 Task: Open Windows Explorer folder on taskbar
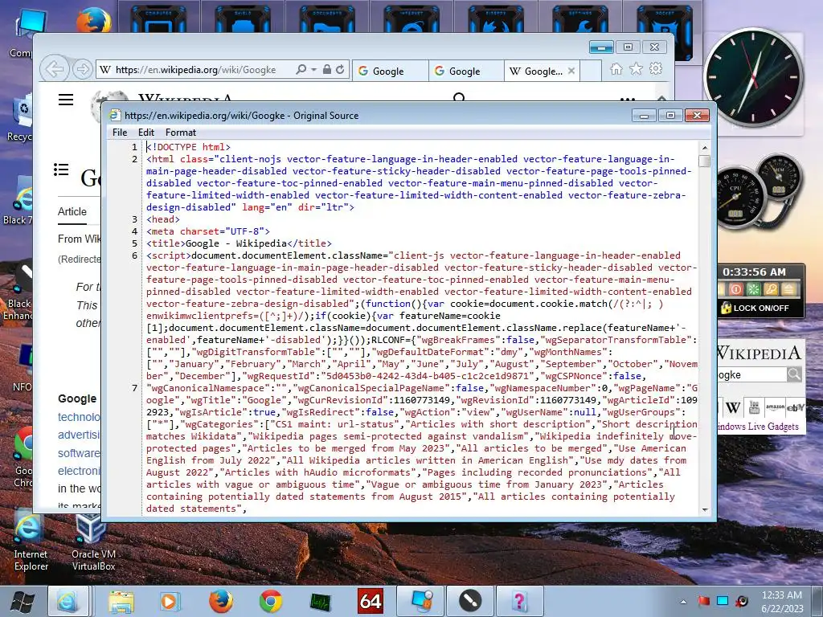[x=121, y=601]
